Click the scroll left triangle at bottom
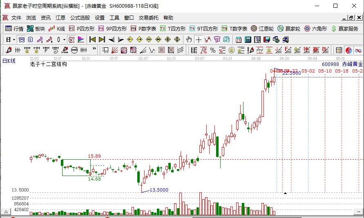364x218 pixels. point(6,211)
